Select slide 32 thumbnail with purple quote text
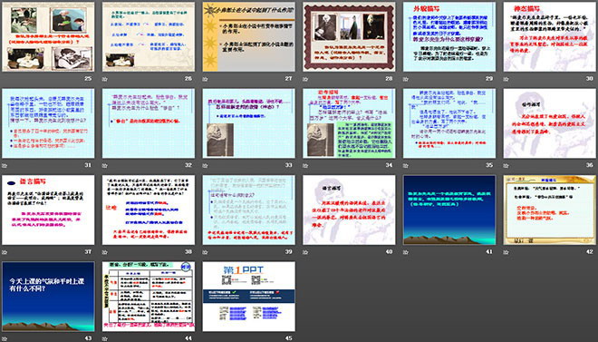Screen dimensions: 598x342 point(149,123)
